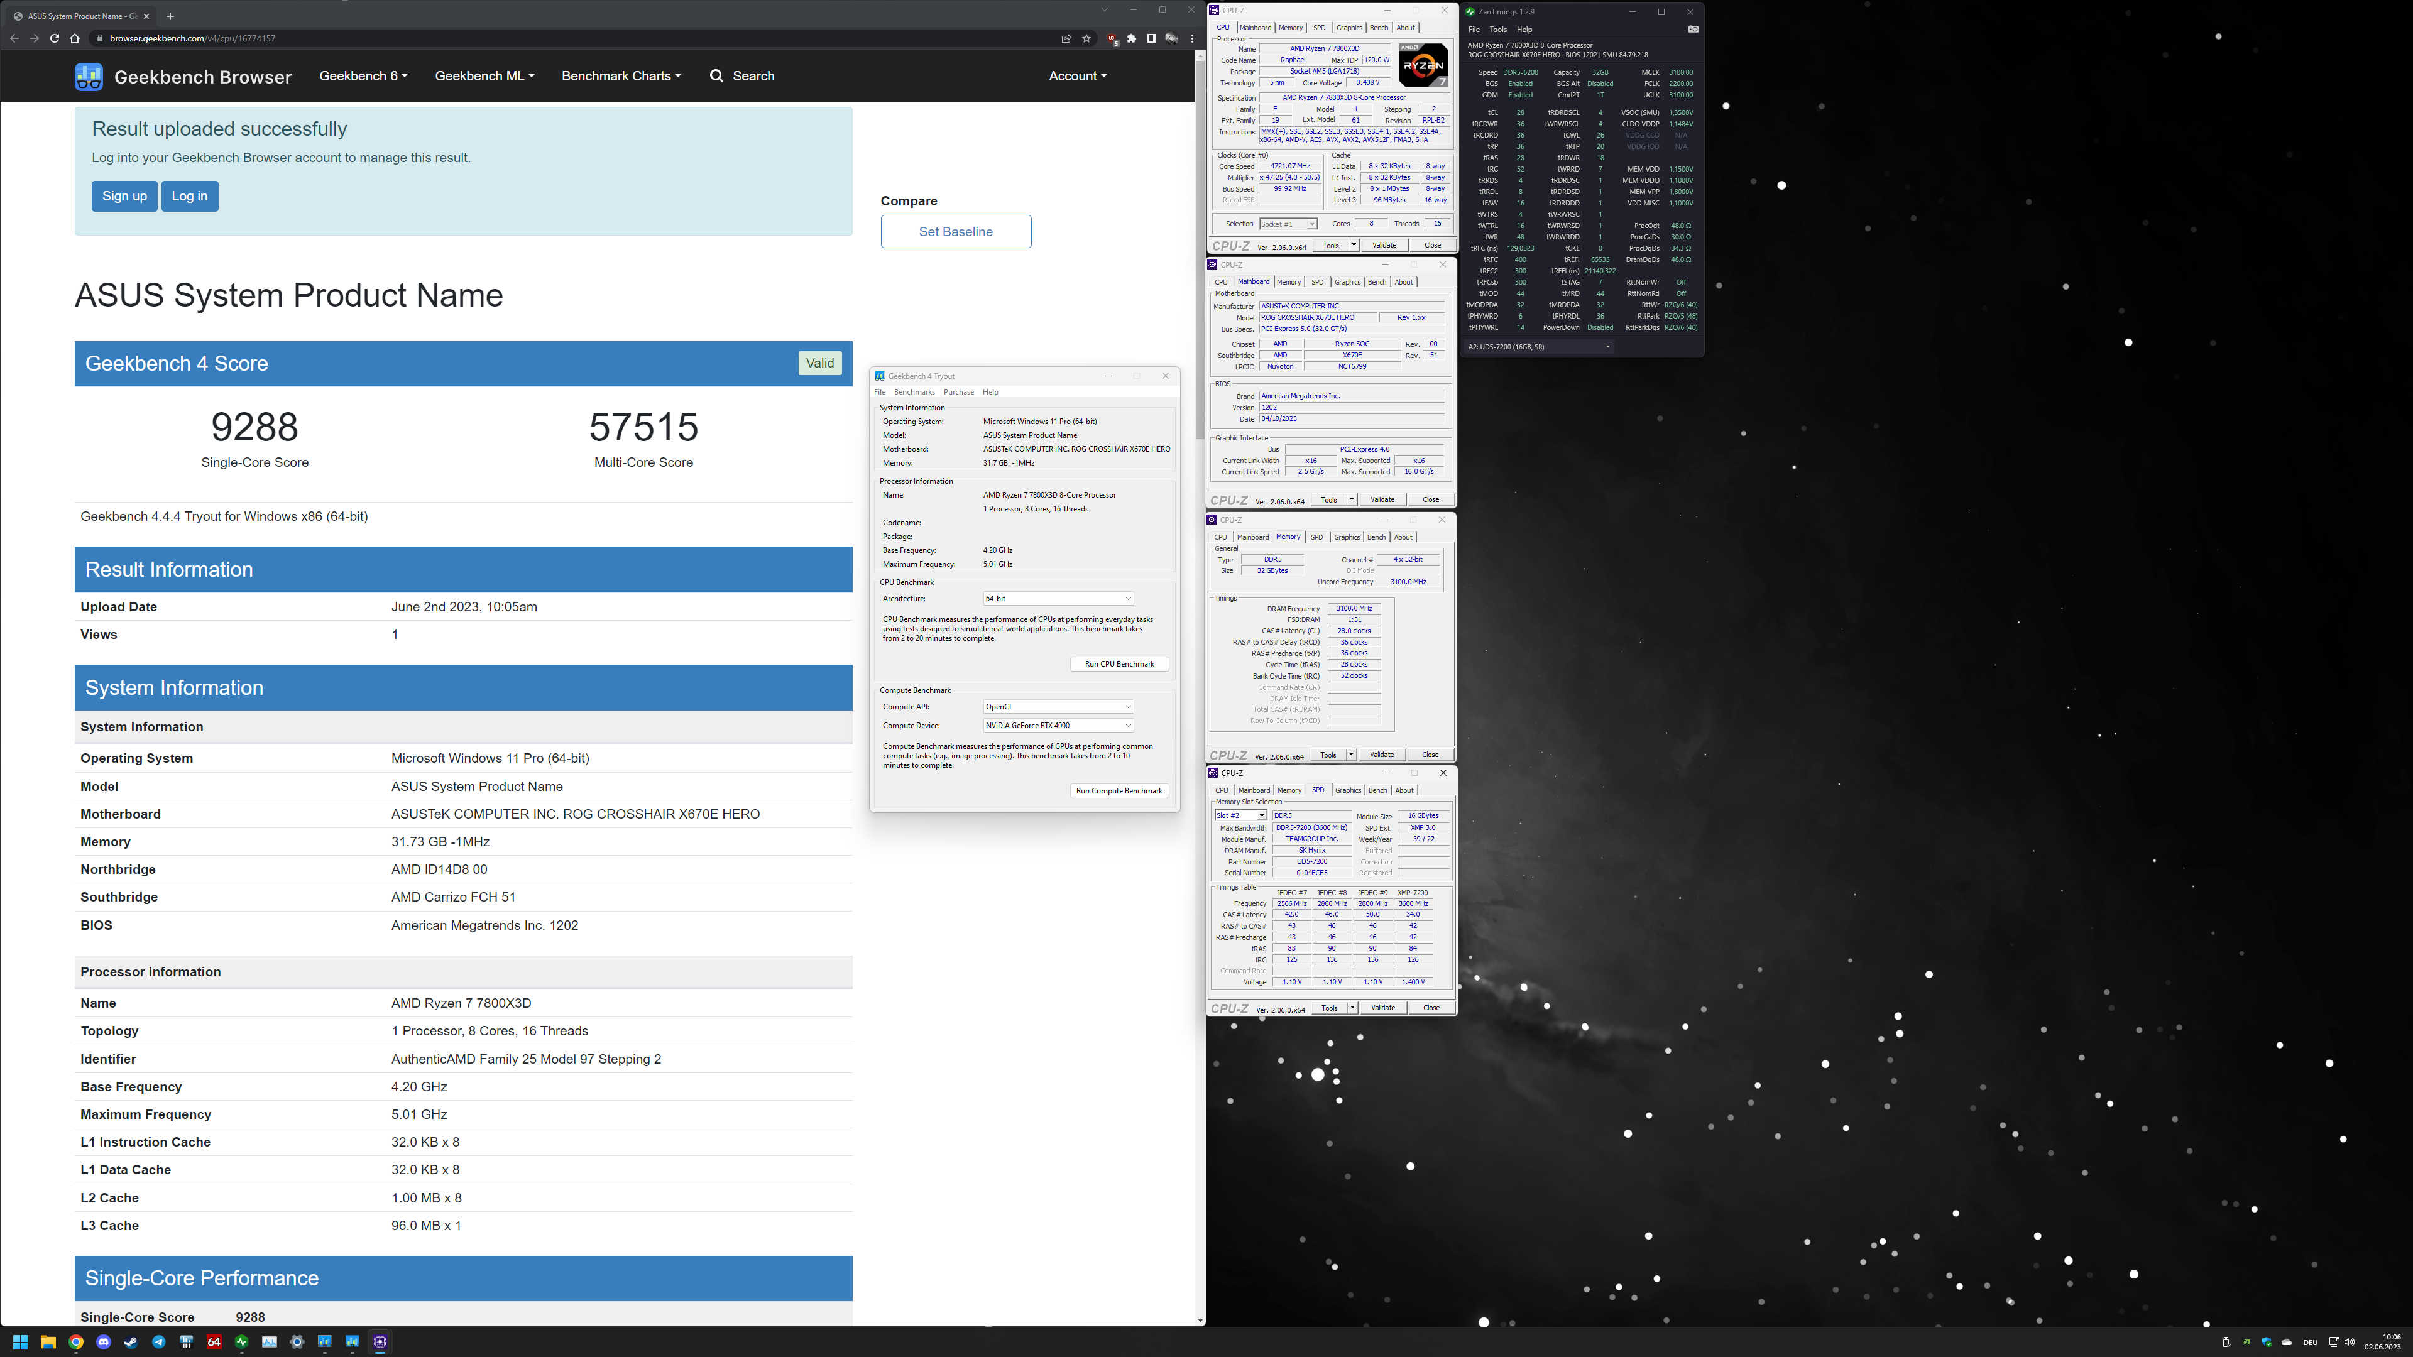The height and width of the screenshot is (1357, 2413).
Task: Click the 9288 Single-Core Score value
Action: [254, 427]
